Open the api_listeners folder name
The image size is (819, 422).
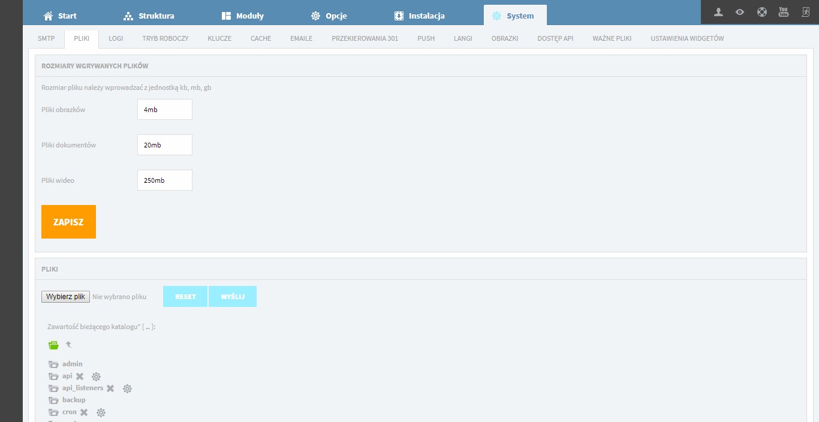83,388
